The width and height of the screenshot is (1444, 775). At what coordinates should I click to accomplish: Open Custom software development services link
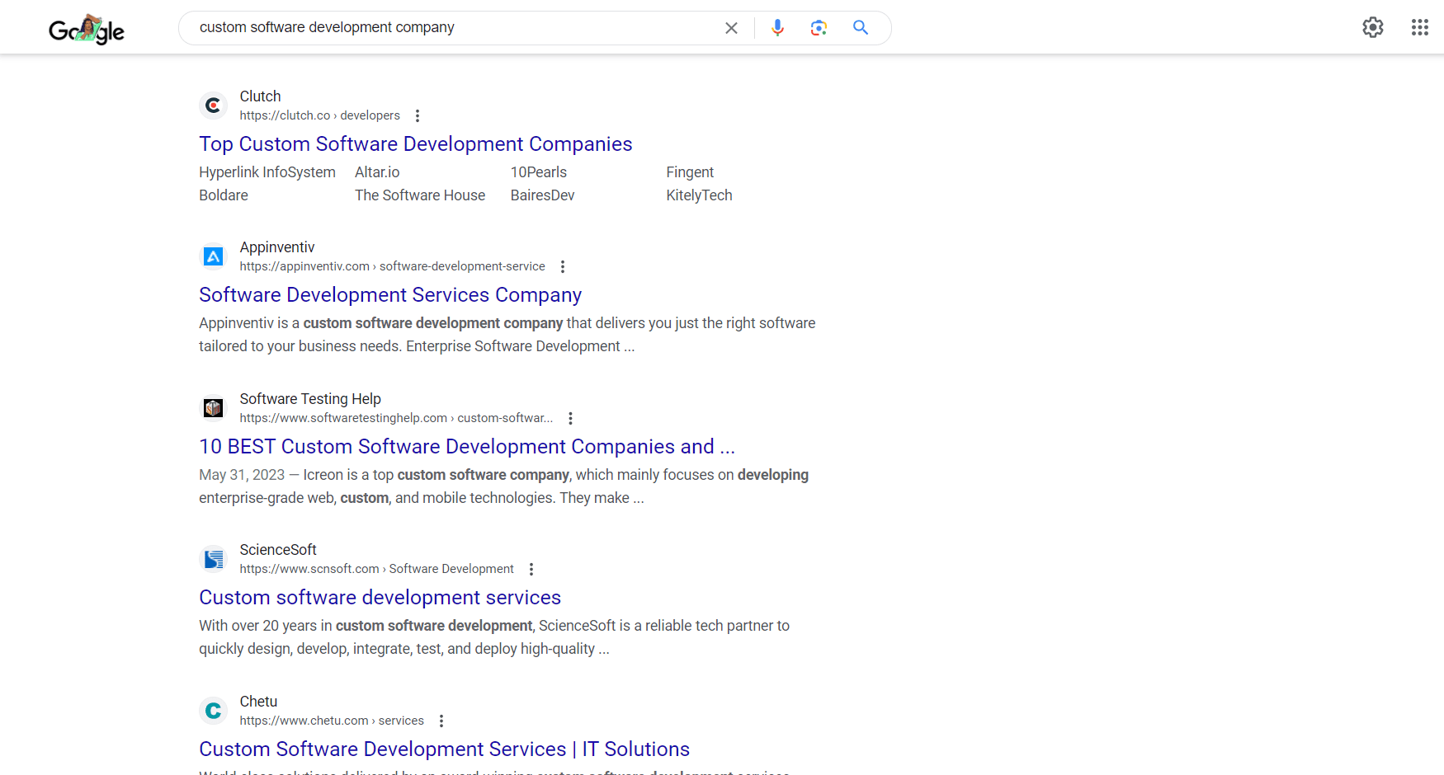pos(380,597)
